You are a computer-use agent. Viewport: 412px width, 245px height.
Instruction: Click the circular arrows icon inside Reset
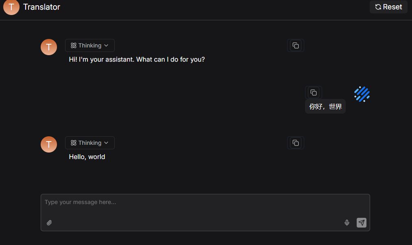(378, 7)
